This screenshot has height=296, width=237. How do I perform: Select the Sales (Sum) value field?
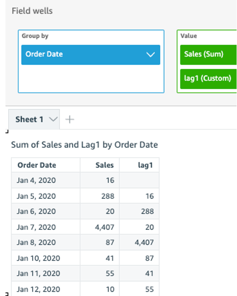[x=208, y=55]
